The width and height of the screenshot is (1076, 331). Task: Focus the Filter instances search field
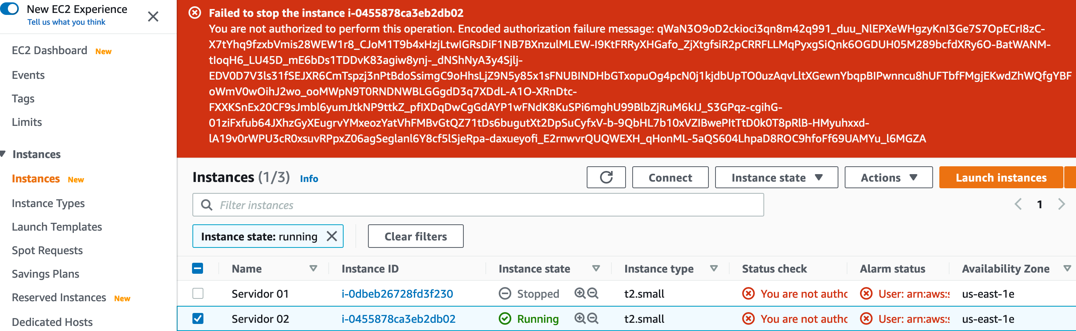[x=478, y=205]
